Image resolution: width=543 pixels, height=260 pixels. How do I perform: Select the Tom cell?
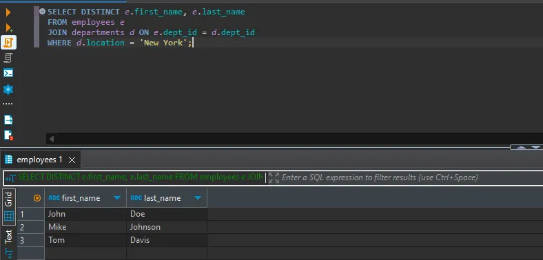[85, 240]
